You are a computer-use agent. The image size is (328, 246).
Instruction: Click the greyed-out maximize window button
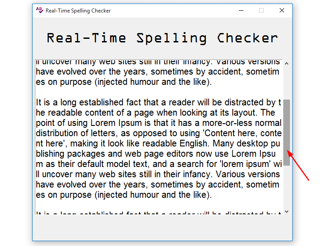point(261,10)
